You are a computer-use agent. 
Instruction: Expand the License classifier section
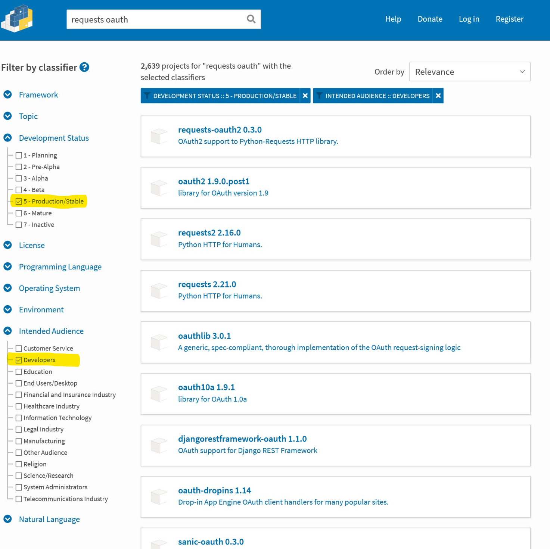pyautogui.click(x=32, y=245)
